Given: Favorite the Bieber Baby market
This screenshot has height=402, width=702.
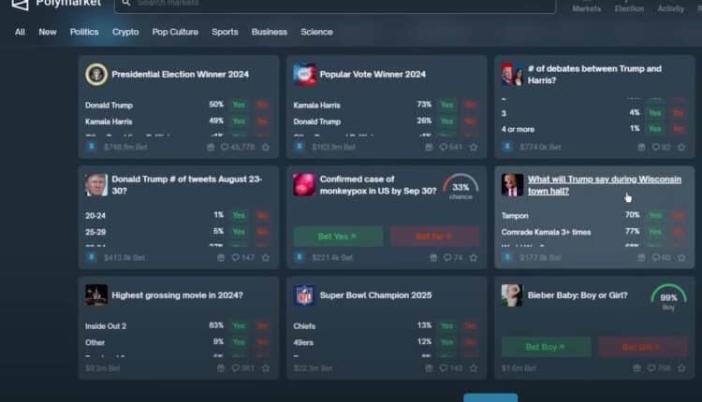Looking at the screenshot, I should [x=682, y=368].
